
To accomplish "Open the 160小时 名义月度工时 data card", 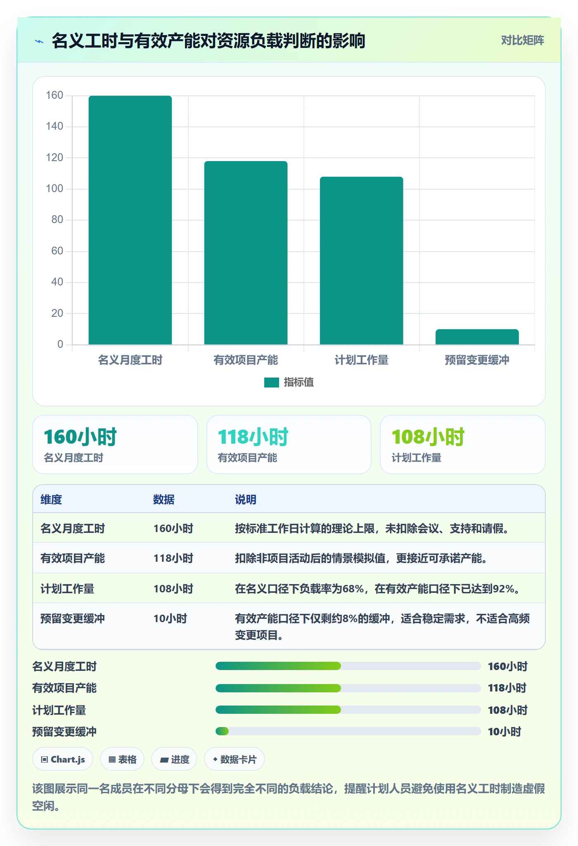I will tap(115, 444).
